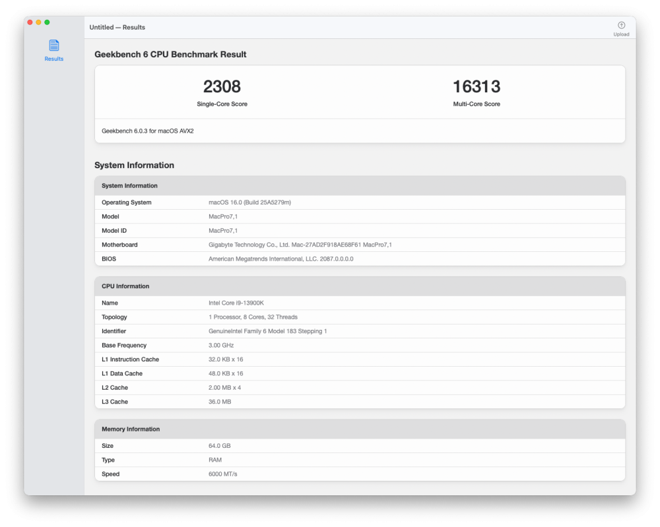
Task: Click the CPU Name row label
Action: click(x=110, y=303)
